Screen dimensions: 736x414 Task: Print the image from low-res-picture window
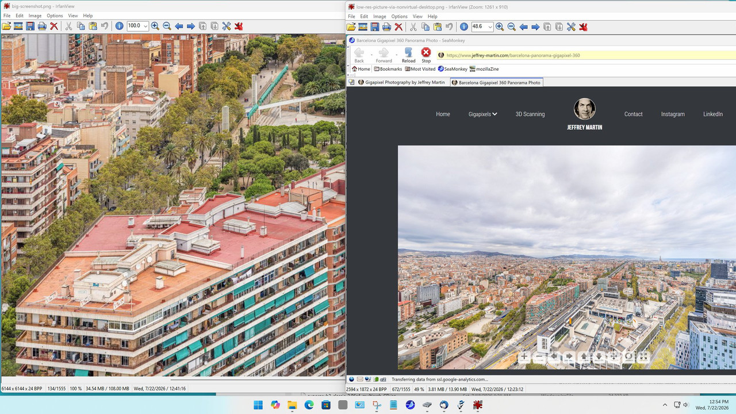click(387, 26)
